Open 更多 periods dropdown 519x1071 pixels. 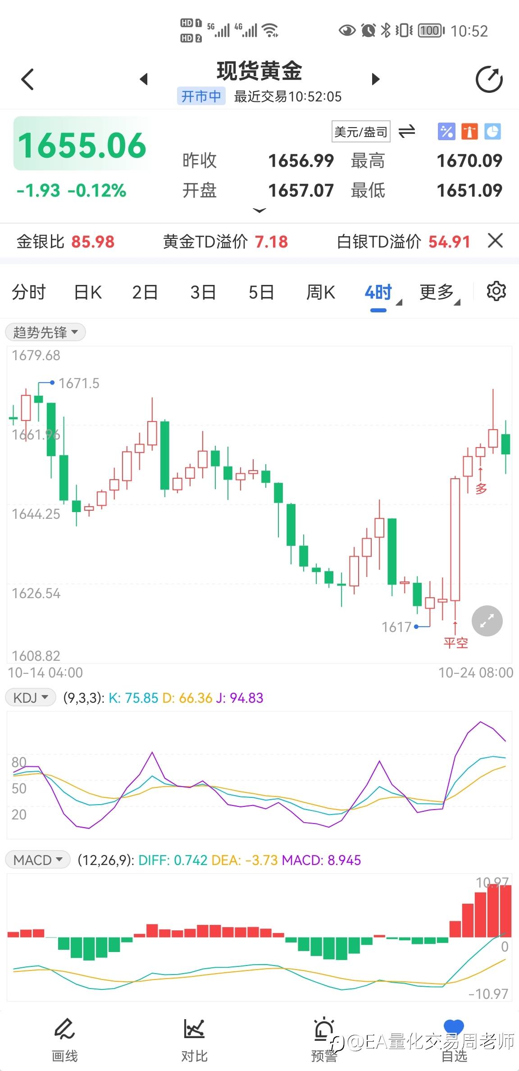[440, 293]
